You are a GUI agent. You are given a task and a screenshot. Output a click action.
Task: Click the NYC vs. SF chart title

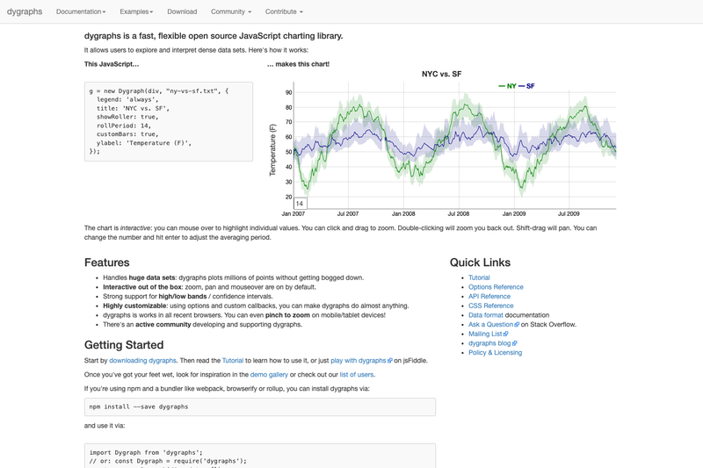[x=441, y=75]
